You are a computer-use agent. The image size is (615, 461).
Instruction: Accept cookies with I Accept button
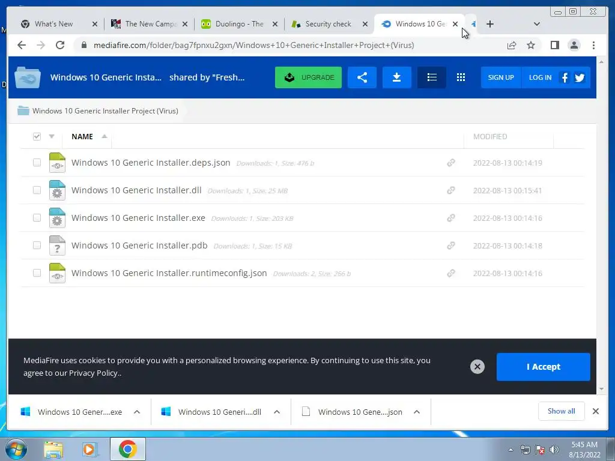(543, 367)
